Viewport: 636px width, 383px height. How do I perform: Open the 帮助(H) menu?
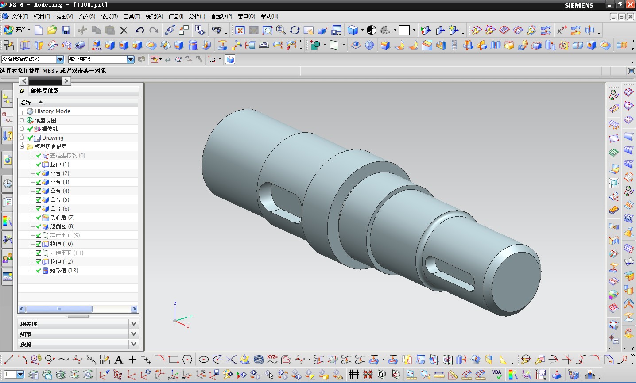(269, 16)
